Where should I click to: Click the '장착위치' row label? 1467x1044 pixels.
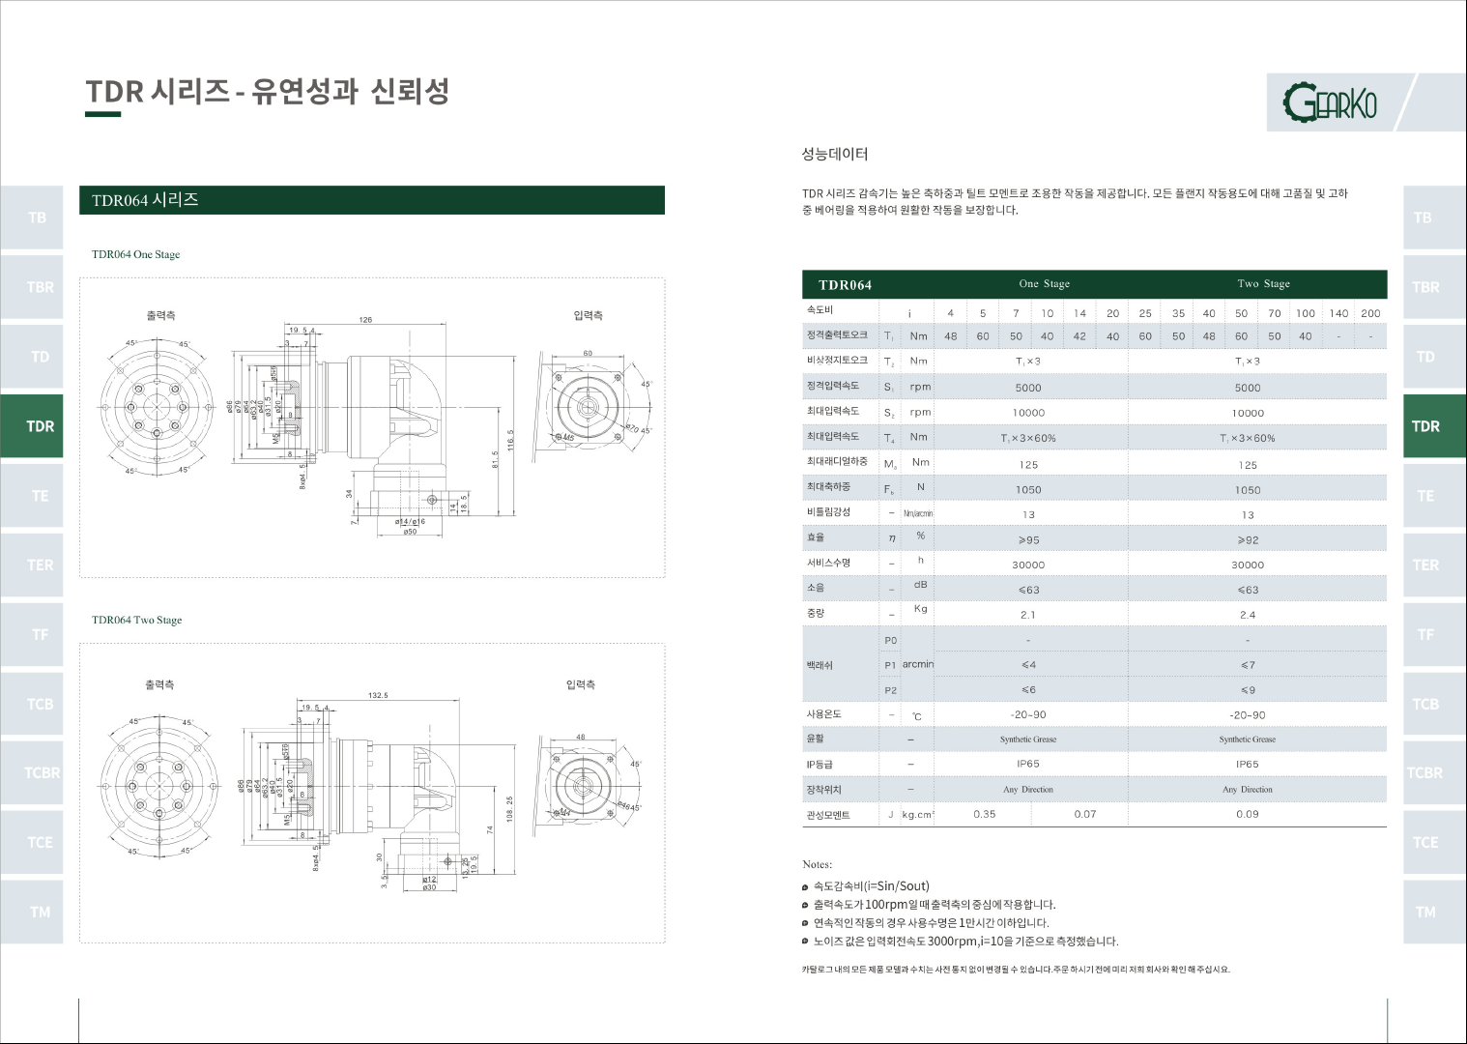pos(823,790)
